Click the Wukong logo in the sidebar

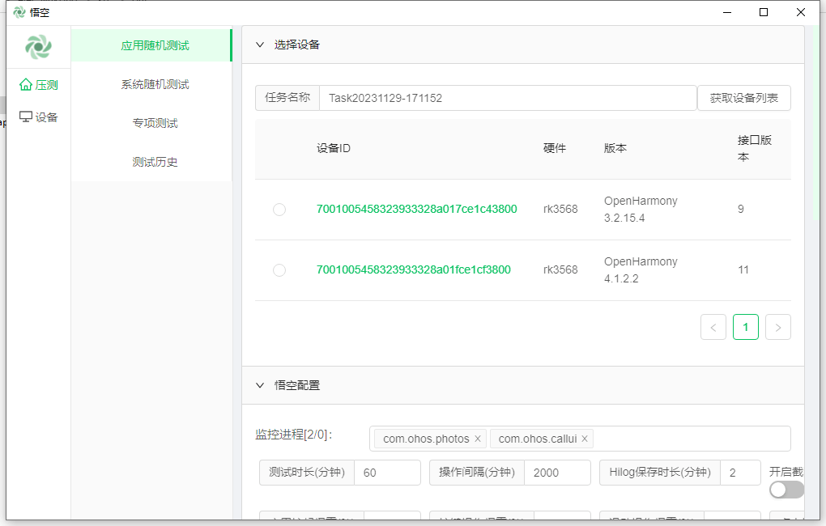[38, 46]
